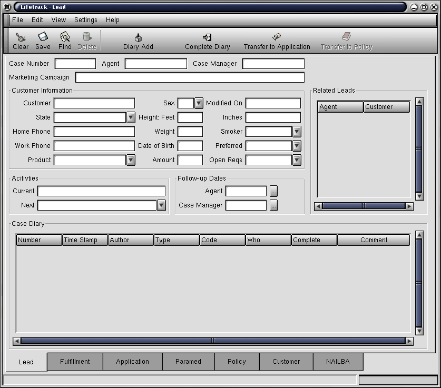
Task: Switch to the Customer tab
Action: 286,362
